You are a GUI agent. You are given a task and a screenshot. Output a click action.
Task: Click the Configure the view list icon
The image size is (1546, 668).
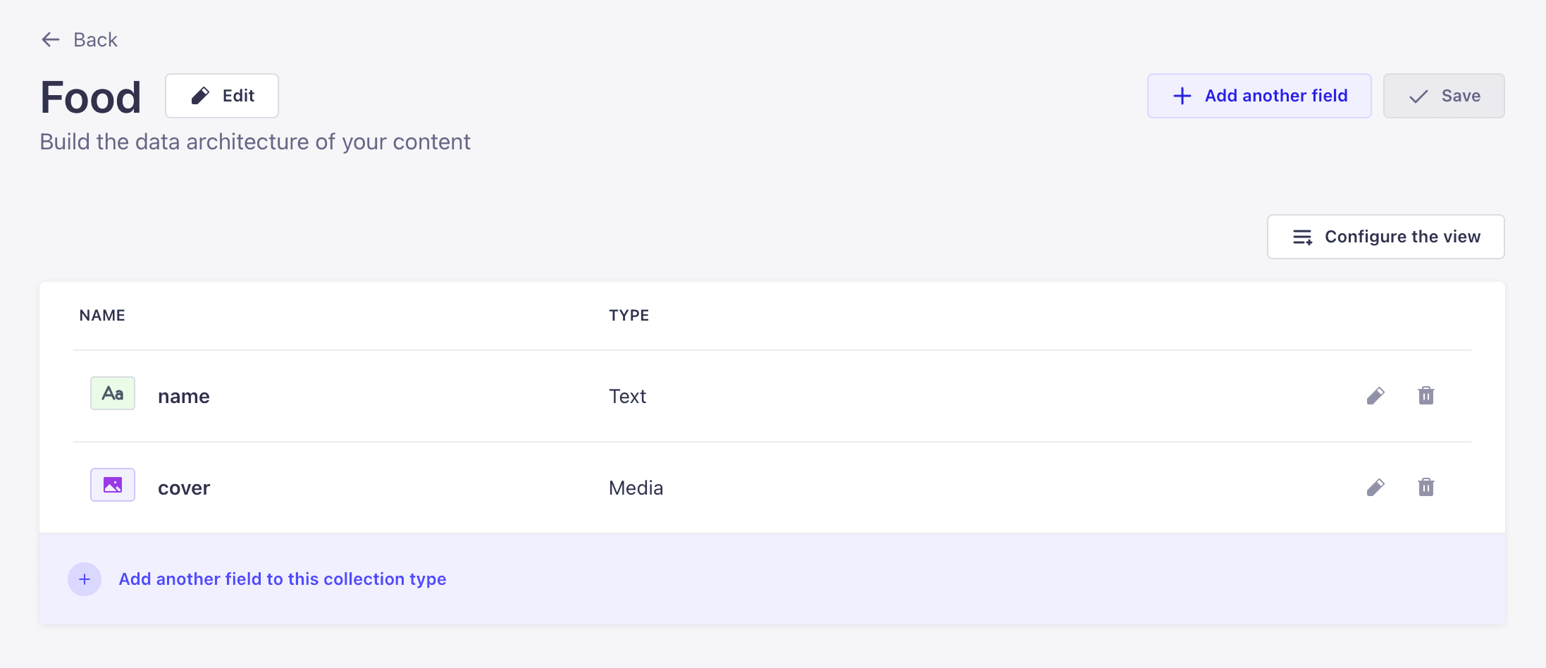pyautogui.click(x=1302, y=237)
